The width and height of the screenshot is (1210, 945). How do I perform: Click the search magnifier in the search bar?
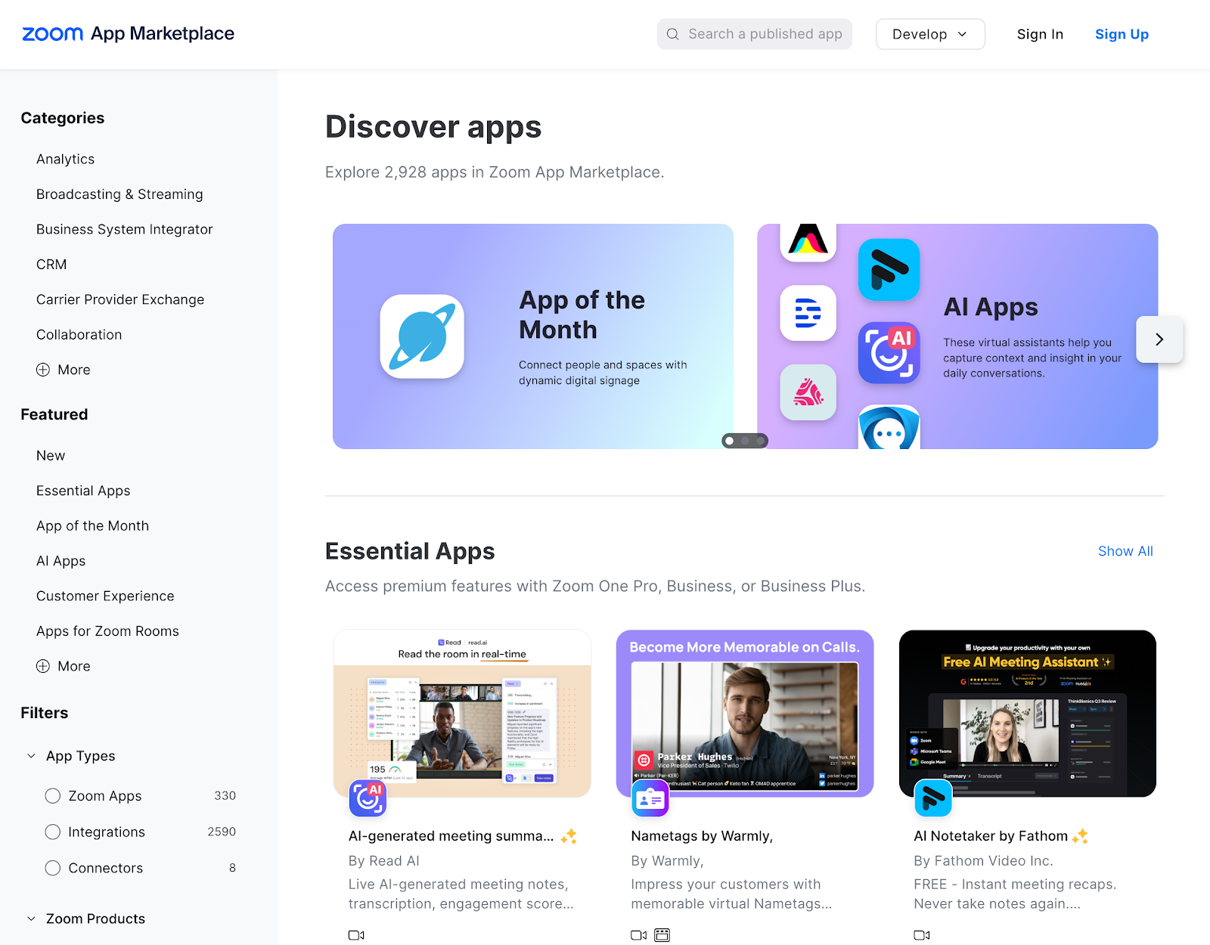point(672,34)
